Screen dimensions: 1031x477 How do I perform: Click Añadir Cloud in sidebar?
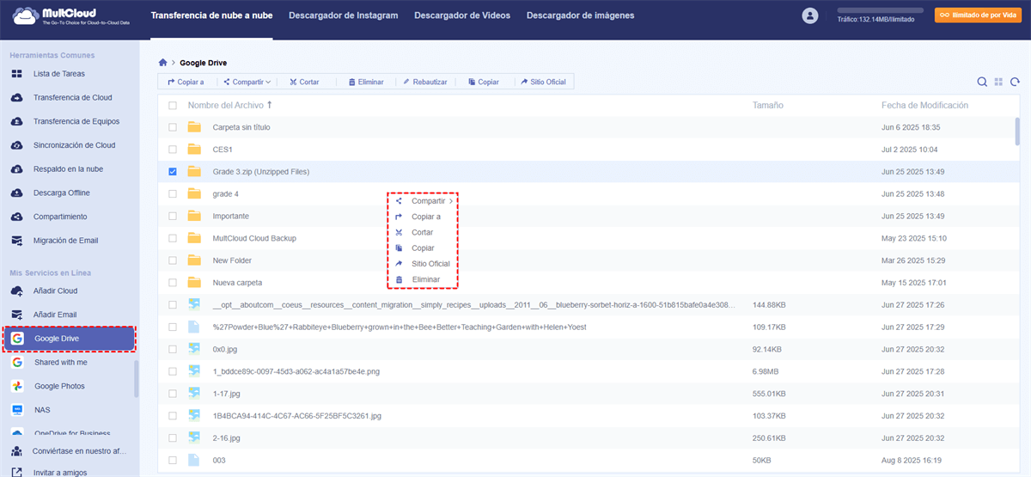pyautogui.click(x=56, y=290)
